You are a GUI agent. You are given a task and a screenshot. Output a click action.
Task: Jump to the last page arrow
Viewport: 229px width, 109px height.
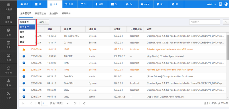pyautogui.click(x=75, y=103)
